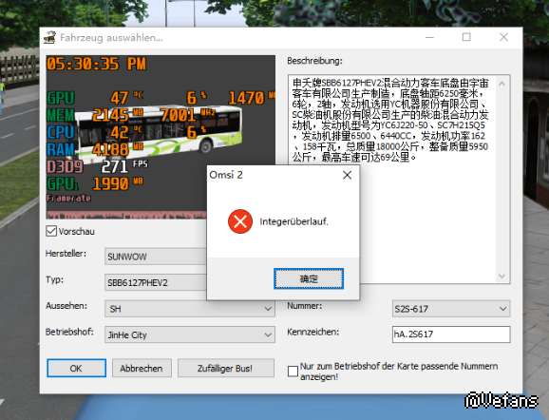549x420 pixels.
Task: Enable Nur zum Betriebshof passende Nummern checkbox
Action: tap(293, 372)
